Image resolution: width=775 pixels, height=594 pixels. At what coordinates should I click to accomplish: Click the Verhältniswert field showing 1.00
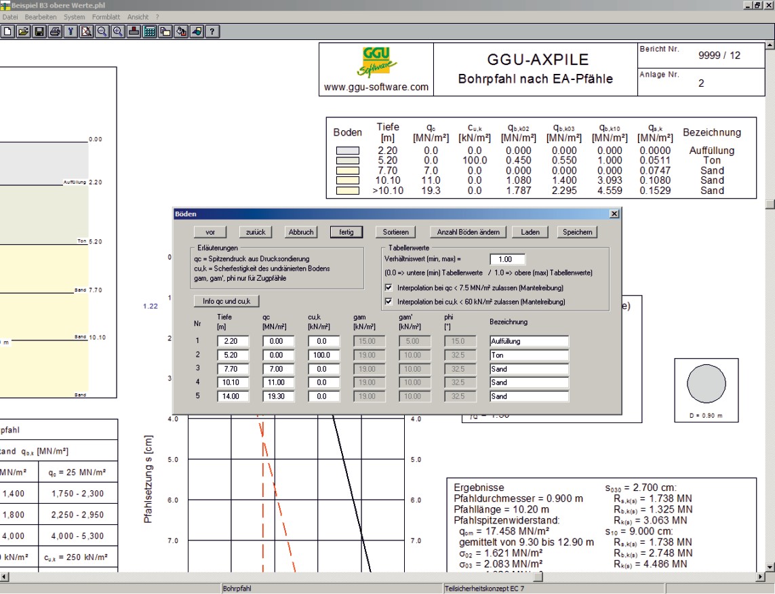click(x=507, y=260)
